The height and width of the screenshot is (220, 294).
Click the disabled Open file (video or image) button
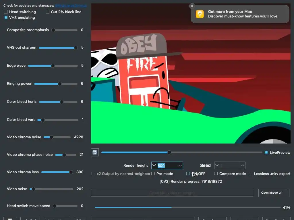point(172,193)
